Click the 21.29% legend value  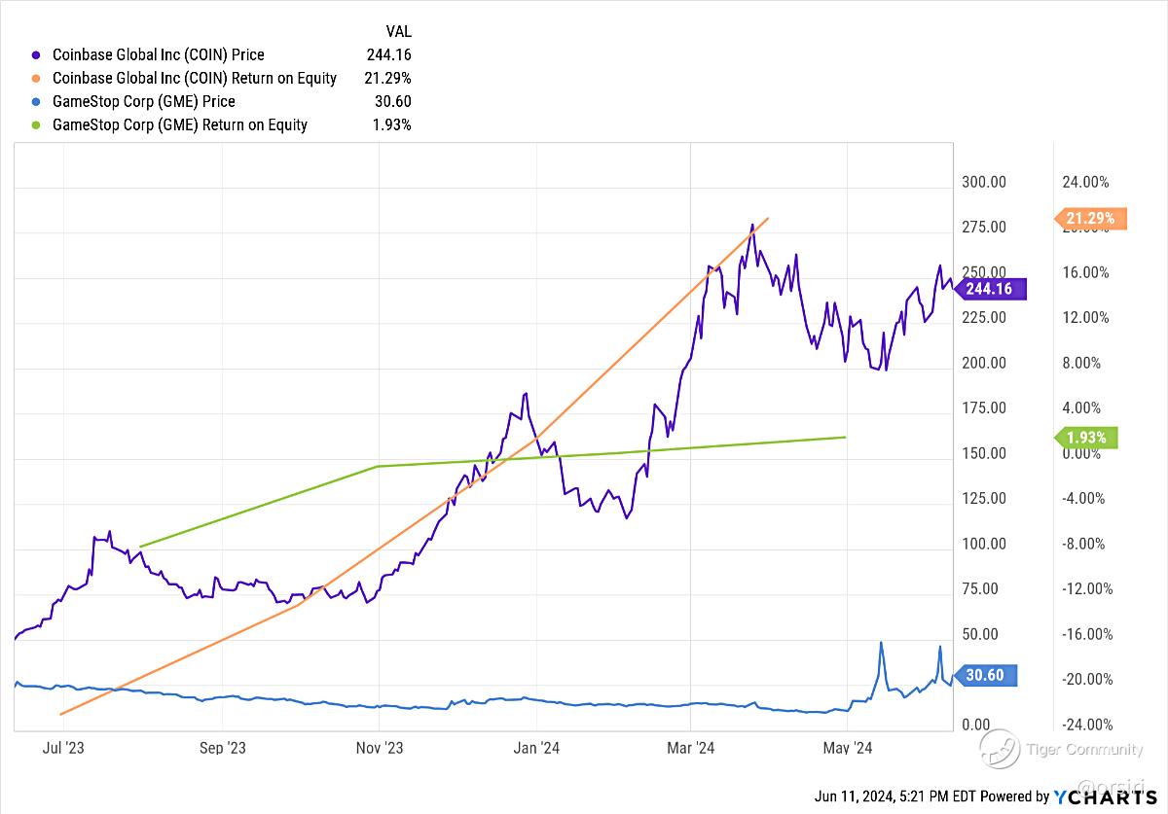[386, 79]
